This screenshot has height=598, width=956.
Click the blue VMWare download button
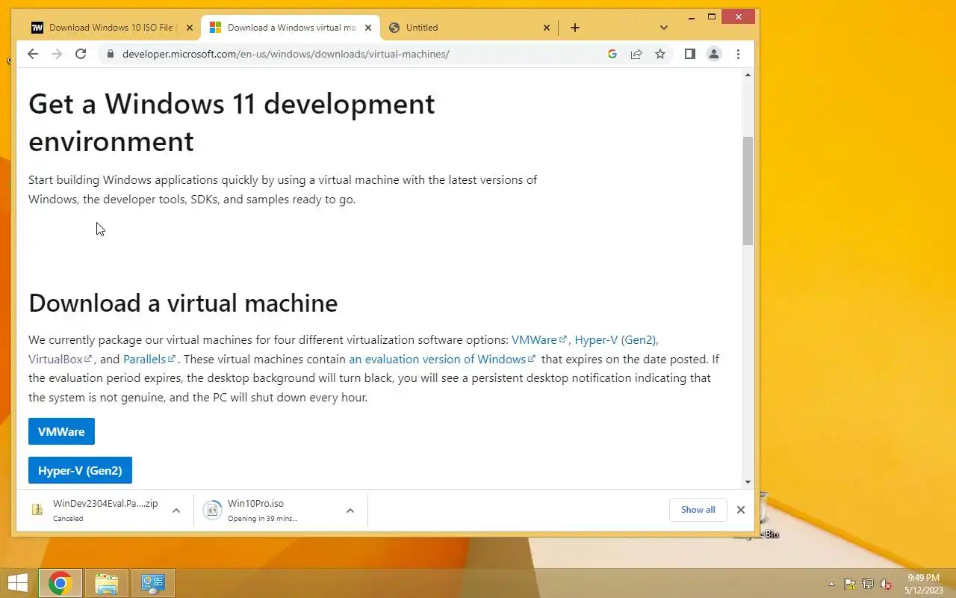tap(61, 431)
